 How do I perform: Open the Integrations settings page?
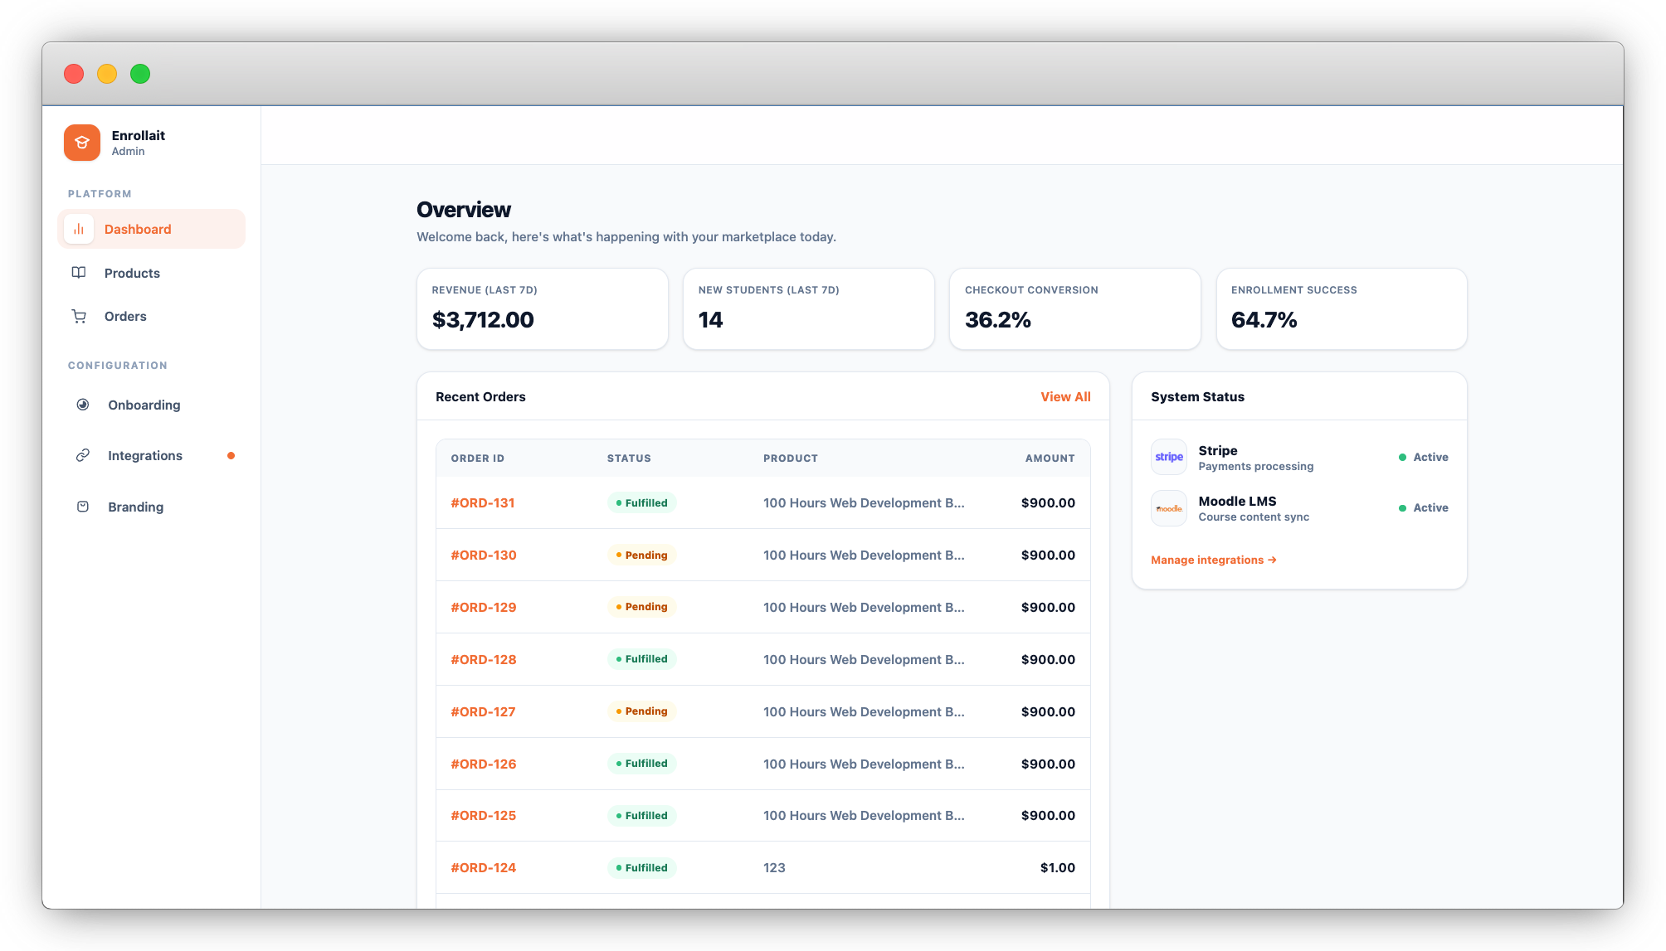[145, 455]
